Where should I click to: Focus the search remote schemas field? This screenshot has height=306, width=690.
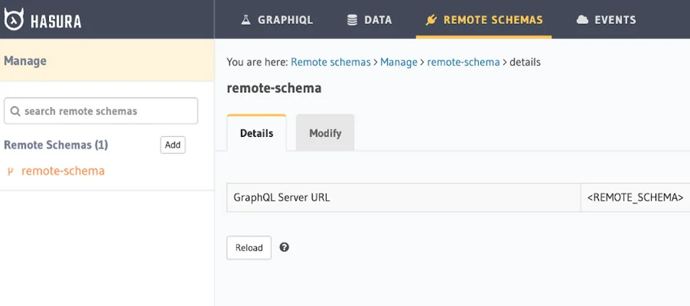(x=101, y=111)
